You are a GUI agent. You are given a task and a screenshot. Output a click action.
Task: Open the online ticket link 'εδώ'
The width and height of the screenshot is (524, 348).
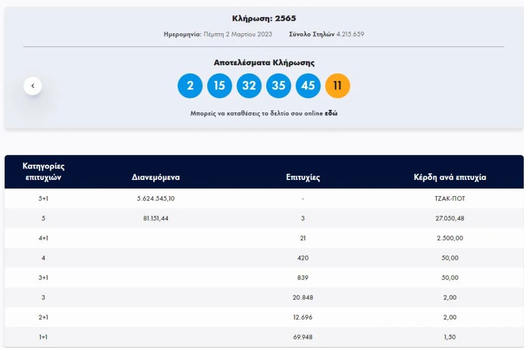[331, 114]
